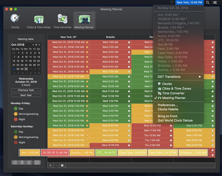Select October 15 in the calendar

pyautogui.click(x=18, y=61)
